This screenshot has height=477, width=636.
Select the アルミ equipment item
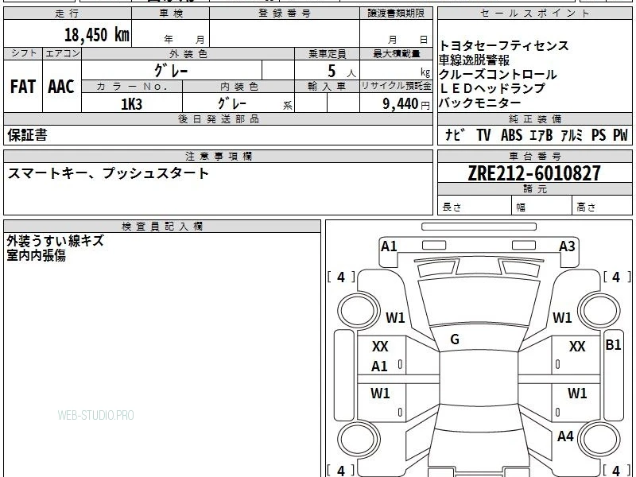(572, 134)
